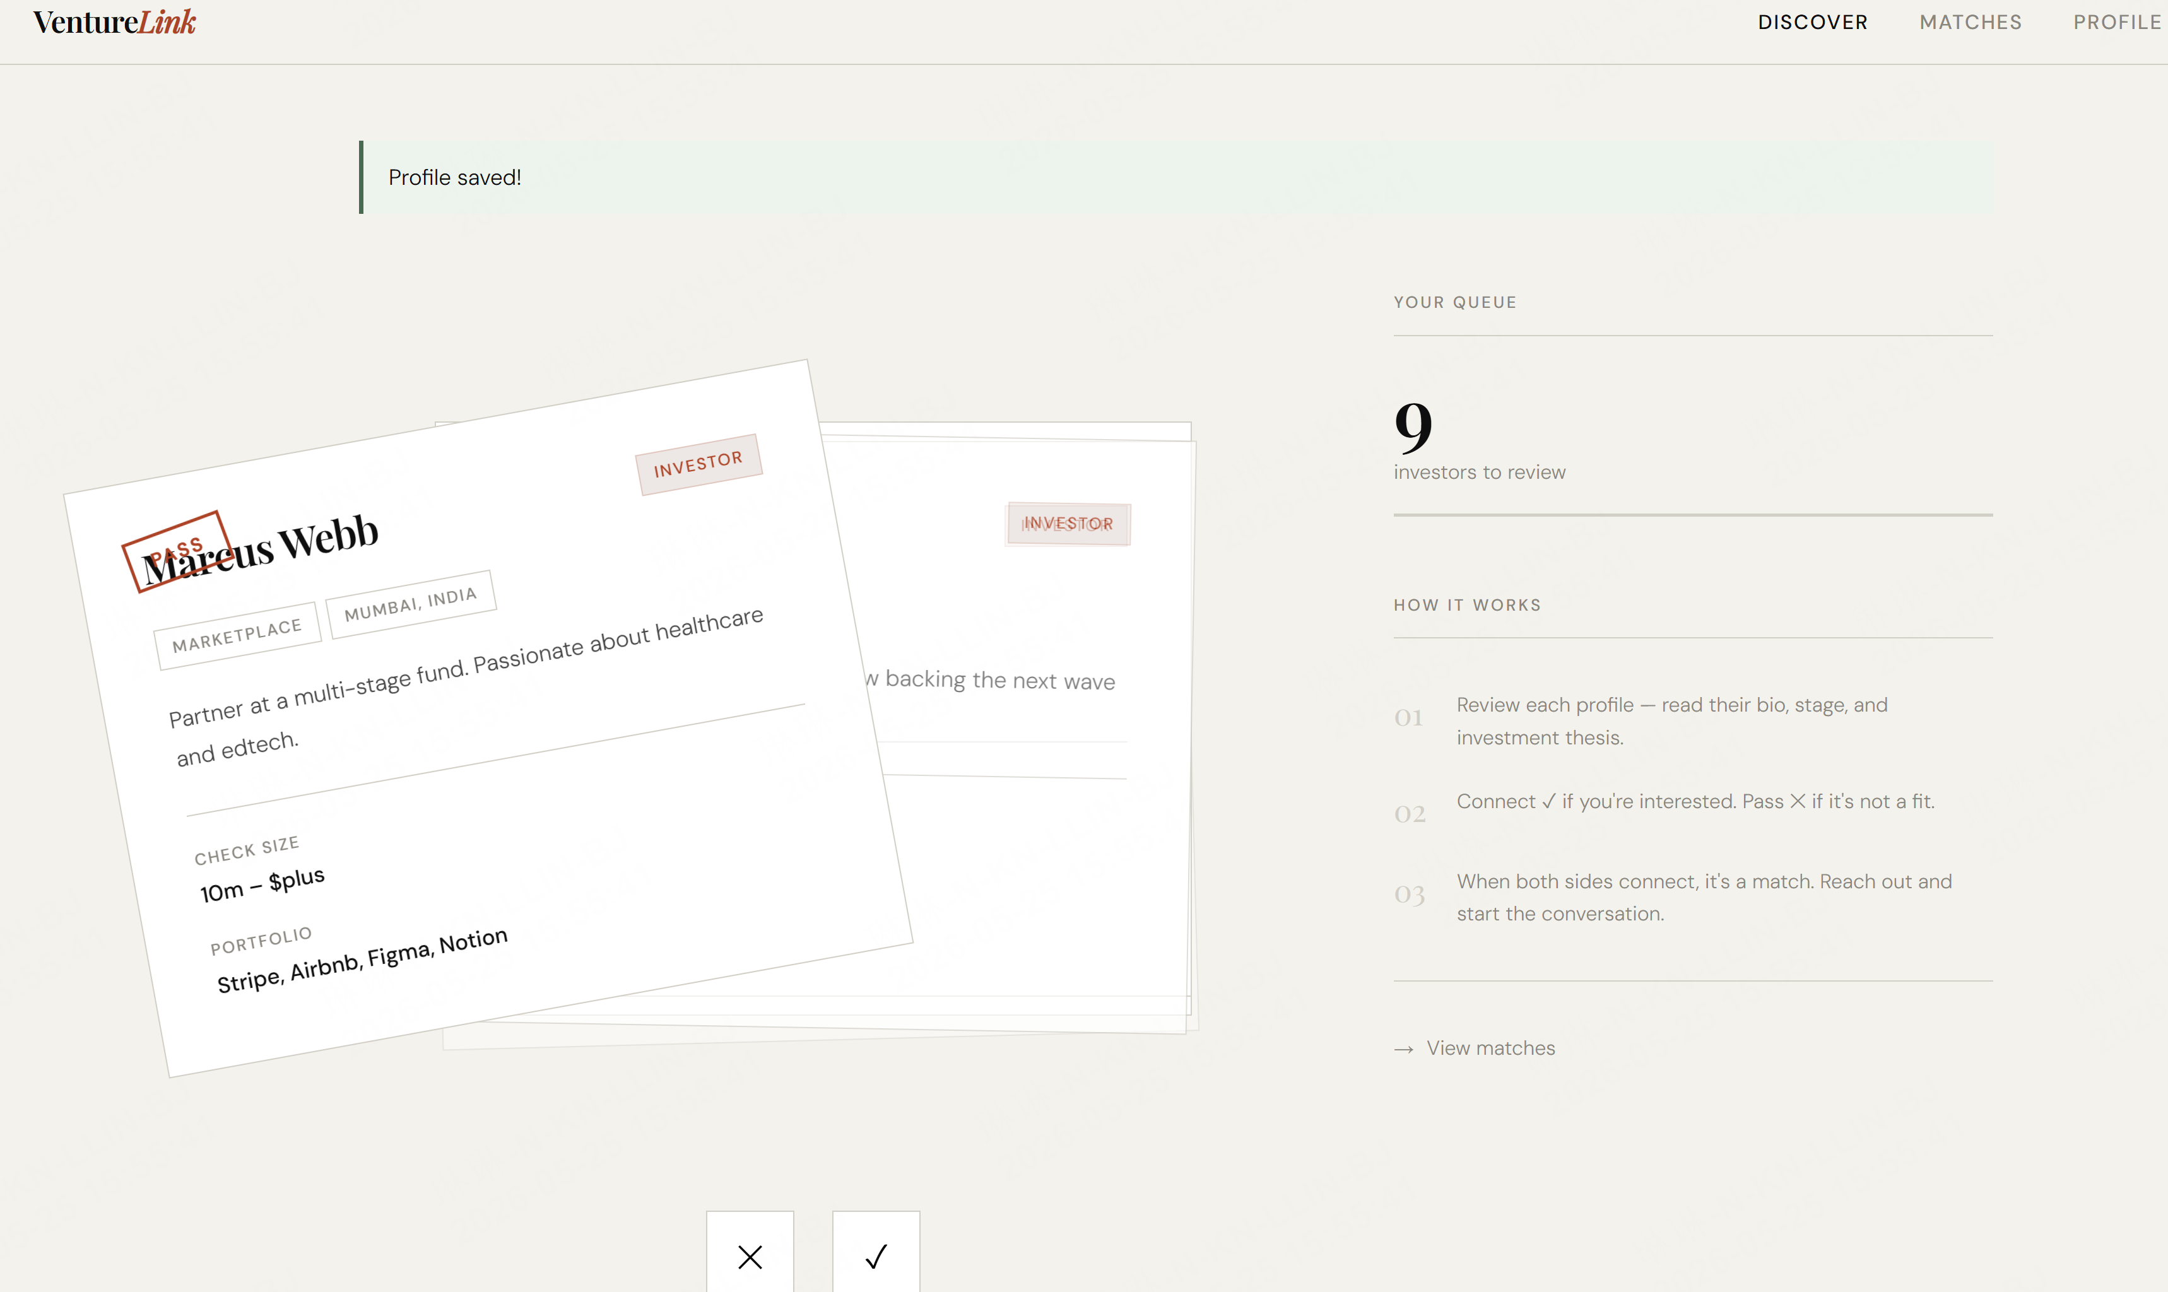The height and width of the screenshot is (1292, 2168).
Task: Click the INVESTOR badge on the back card
Action: [1068, 524]
